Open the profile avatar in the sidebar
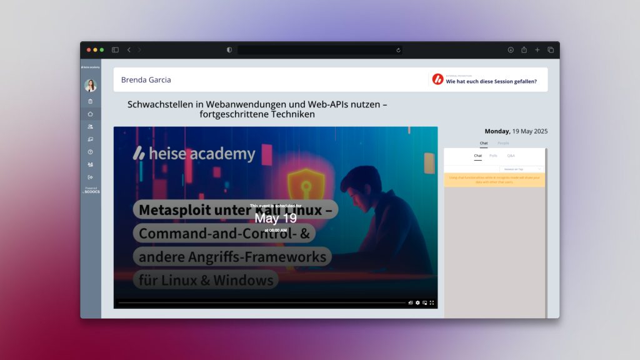 point(90,85)
